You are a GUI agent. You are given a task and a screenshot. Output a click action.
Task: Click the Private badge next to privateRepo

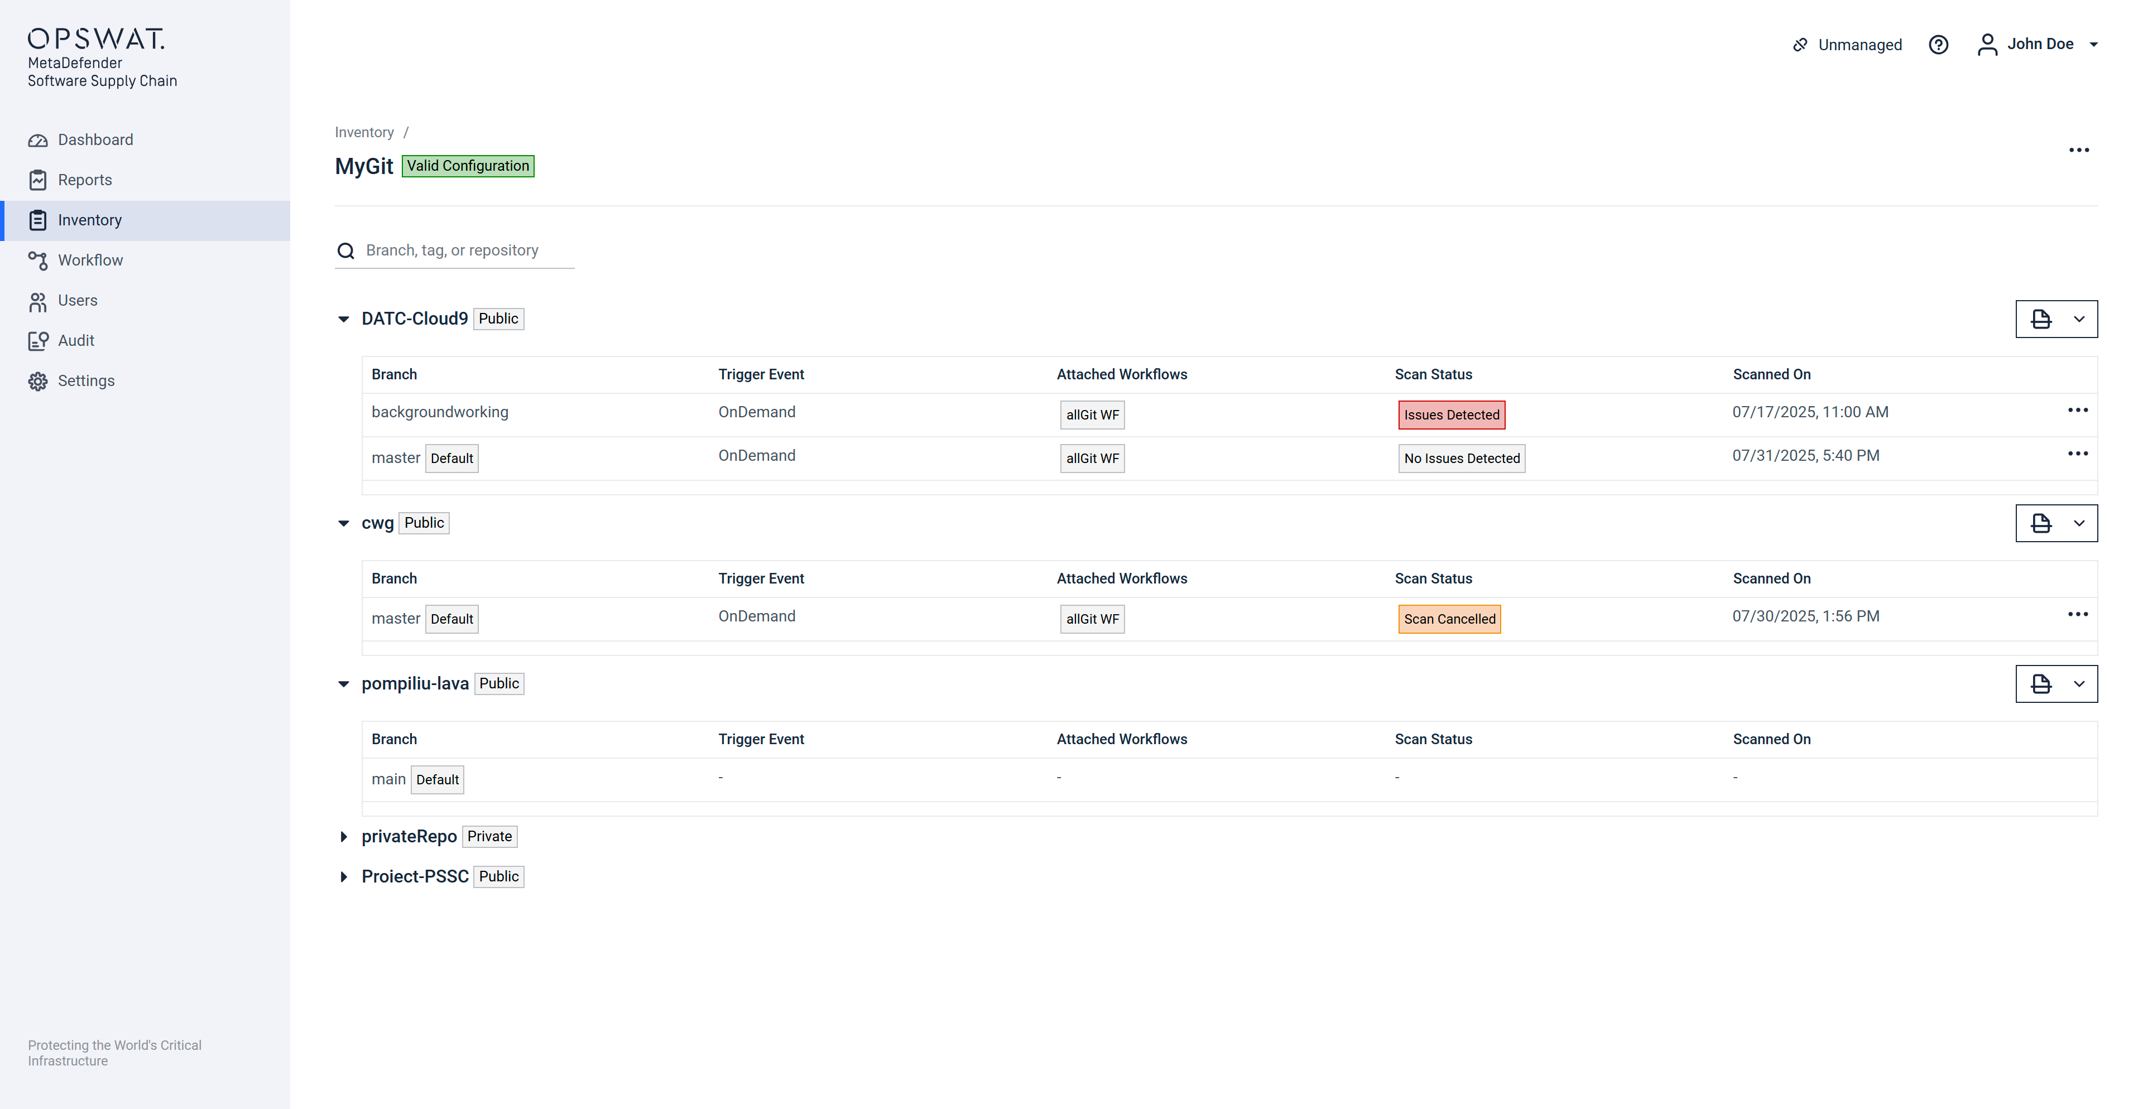point(489,837)
